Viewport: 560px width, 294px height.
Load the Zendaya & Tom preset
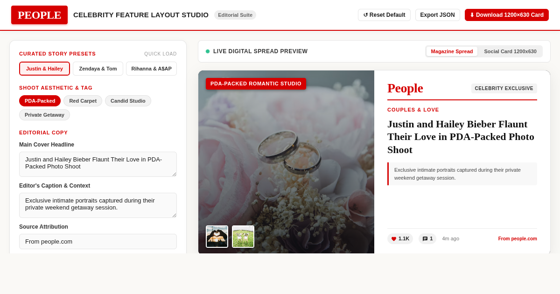[98, 69]
